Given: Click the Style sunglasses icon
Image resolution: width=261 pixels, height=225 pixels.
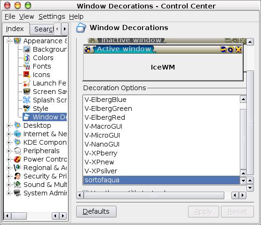Looking at the screenshot, I should pyautogui.click(x=27, y=109).
